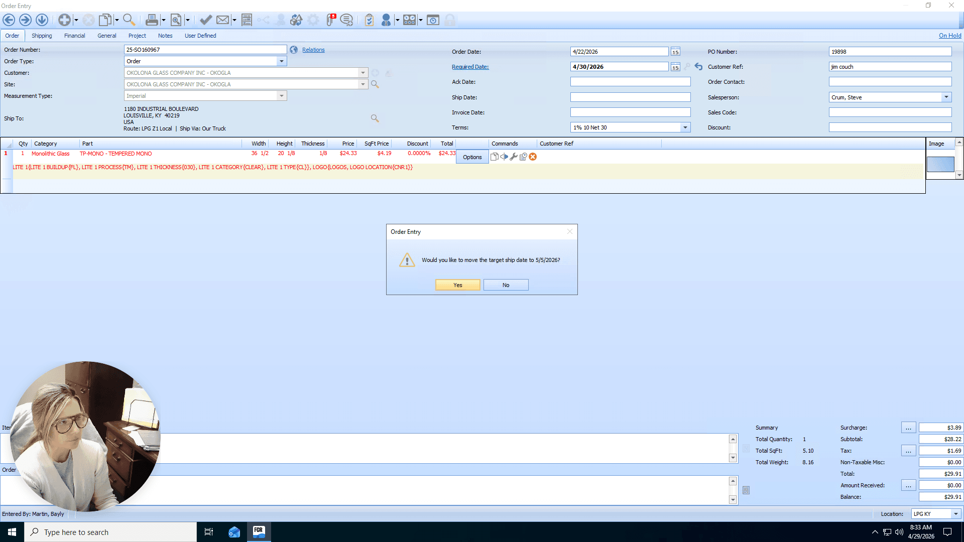Image resolution: width=964 pixels, height=542 pixels.
Task: Click the line image thumbnail swatch
Action: point(940,164)
